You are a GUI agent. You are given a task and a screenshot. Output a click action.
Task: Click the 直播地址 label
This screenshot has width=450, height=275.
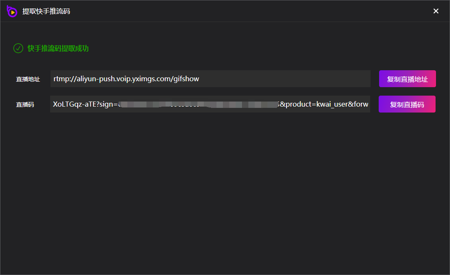[28, 79]
